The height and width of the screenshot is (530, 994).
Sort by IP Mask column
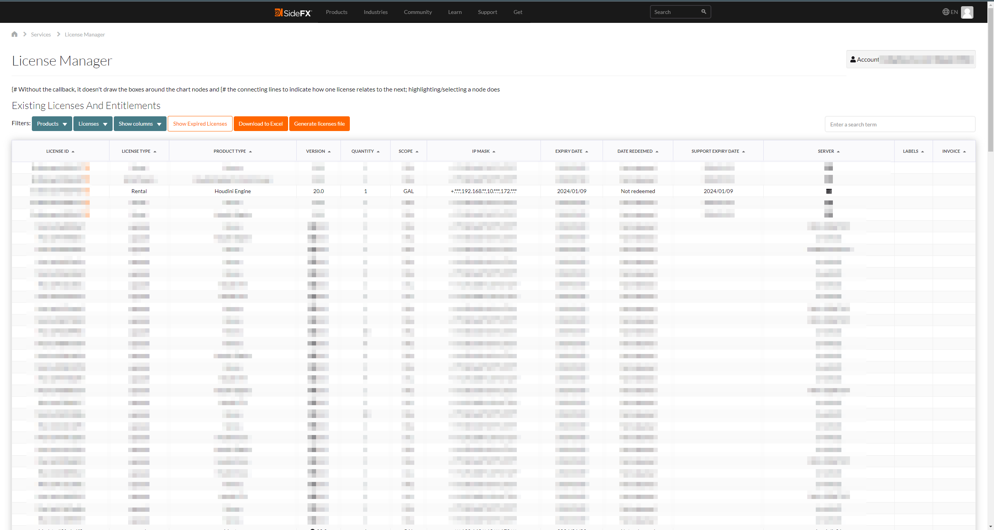coord(483,151)
